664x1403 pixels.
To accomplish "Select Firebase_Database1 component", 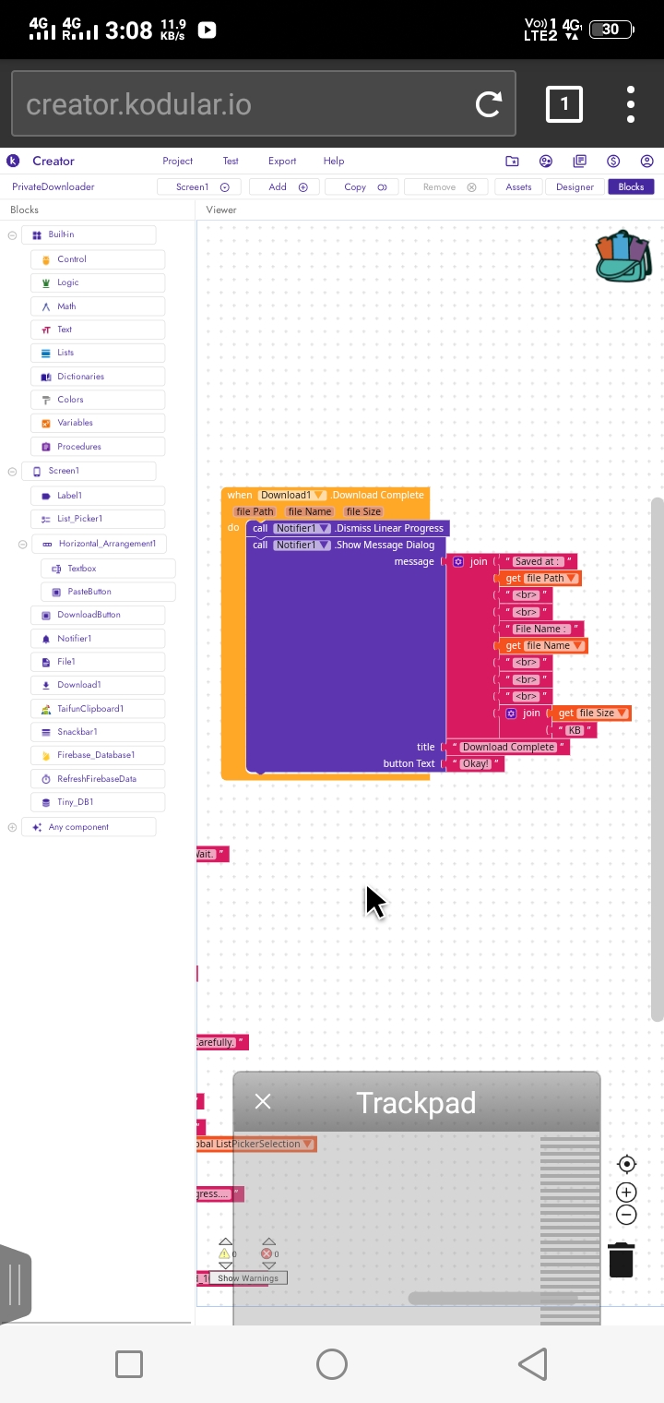I will click(x=98, y=755).
